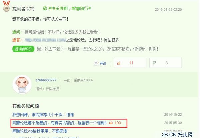Image resolution: width=200 pixels, height=138 pixels.
Task: Click the bronze medal icon beside 提问者采纳
Action: 6,6
